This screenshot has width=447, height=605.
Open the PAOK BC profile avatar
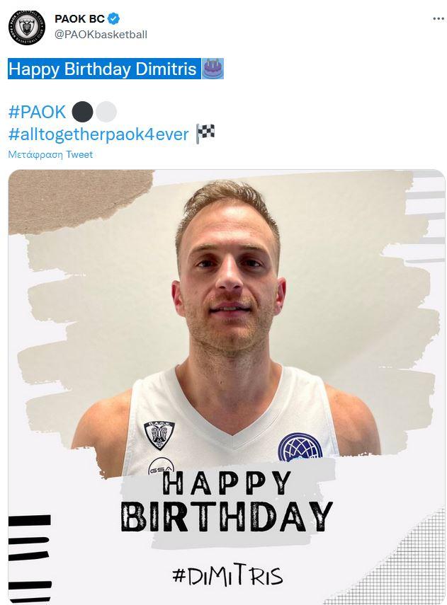[27, 28]
